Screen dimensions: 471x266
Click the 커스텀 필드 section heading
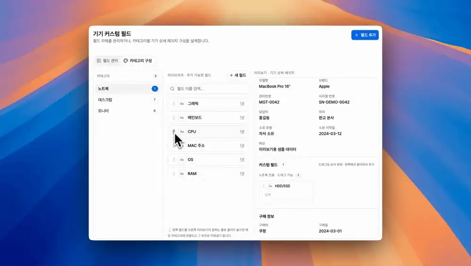coord(268,165)
